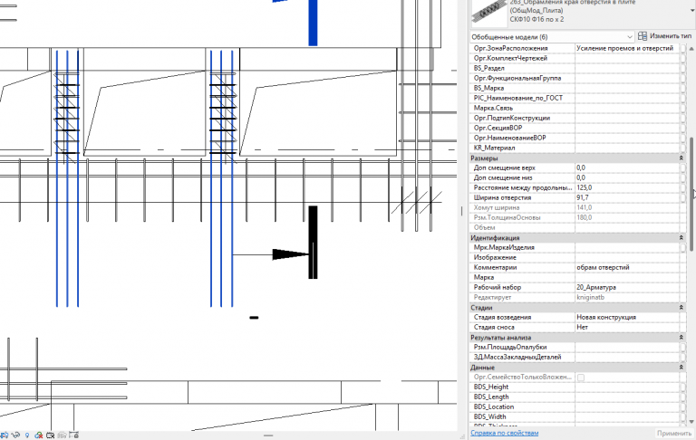
Task: Click Reveal Hidden Elements light bulb icon
Action: click(x=27, y=435)
